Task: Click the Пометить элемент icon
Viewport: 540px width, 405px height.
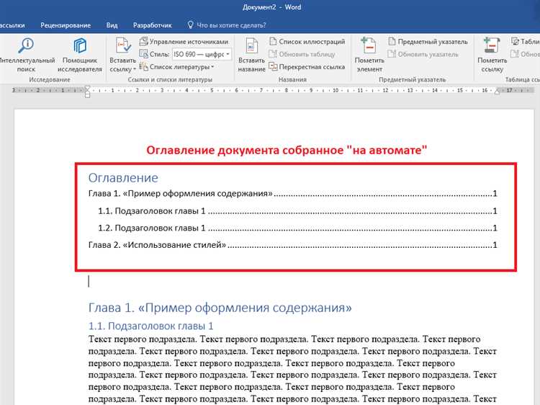Action: (x=369, y=45)
